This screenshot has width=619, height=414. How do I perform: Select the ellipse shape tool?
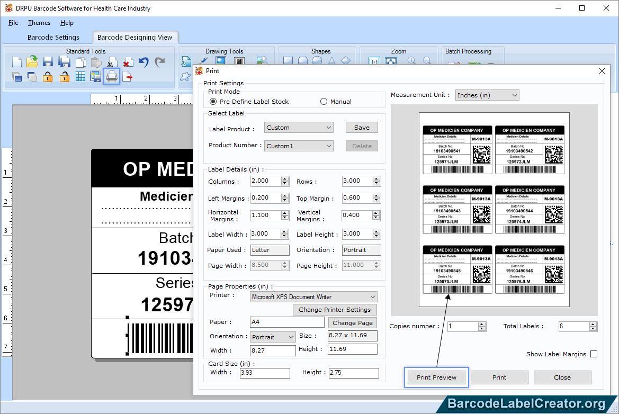click(318, 60)
